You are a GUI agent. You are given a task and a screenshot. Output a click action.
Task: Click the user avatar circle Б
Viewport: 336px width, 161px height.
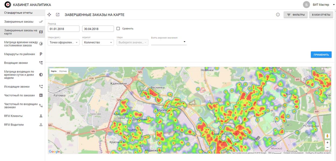(x=306, y=5)
